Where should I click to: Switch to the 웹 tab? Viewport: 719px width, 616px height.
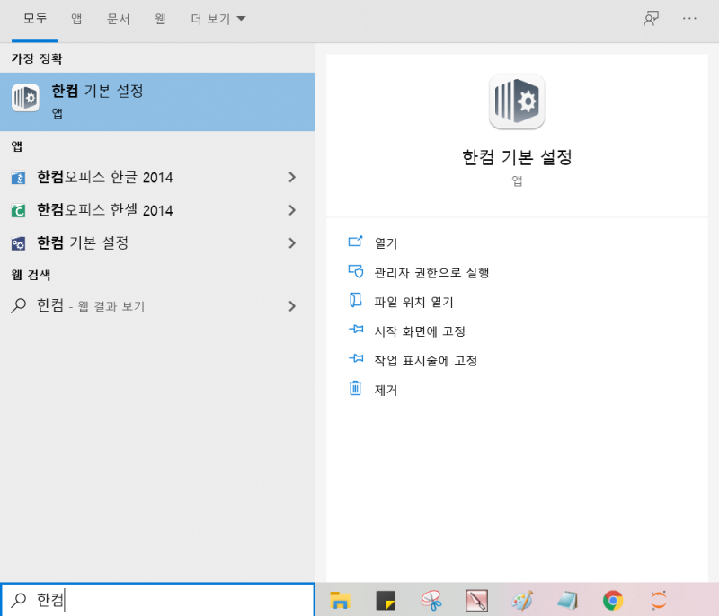(160, 19)
